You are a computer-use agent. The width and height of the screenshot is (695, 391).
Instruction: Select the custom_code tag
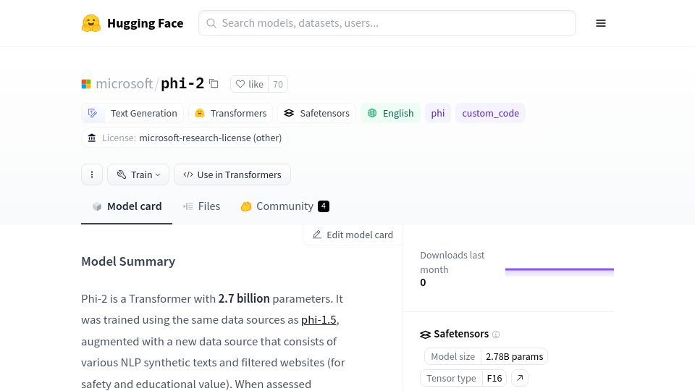click(x=490, y=113)
